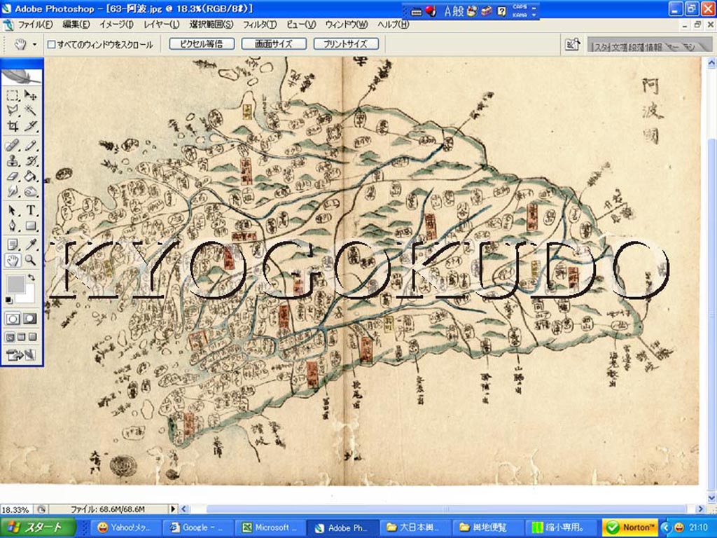Select the History Brush tool
Viewport: 717px width, 538px height.
[x=30, y=161]
